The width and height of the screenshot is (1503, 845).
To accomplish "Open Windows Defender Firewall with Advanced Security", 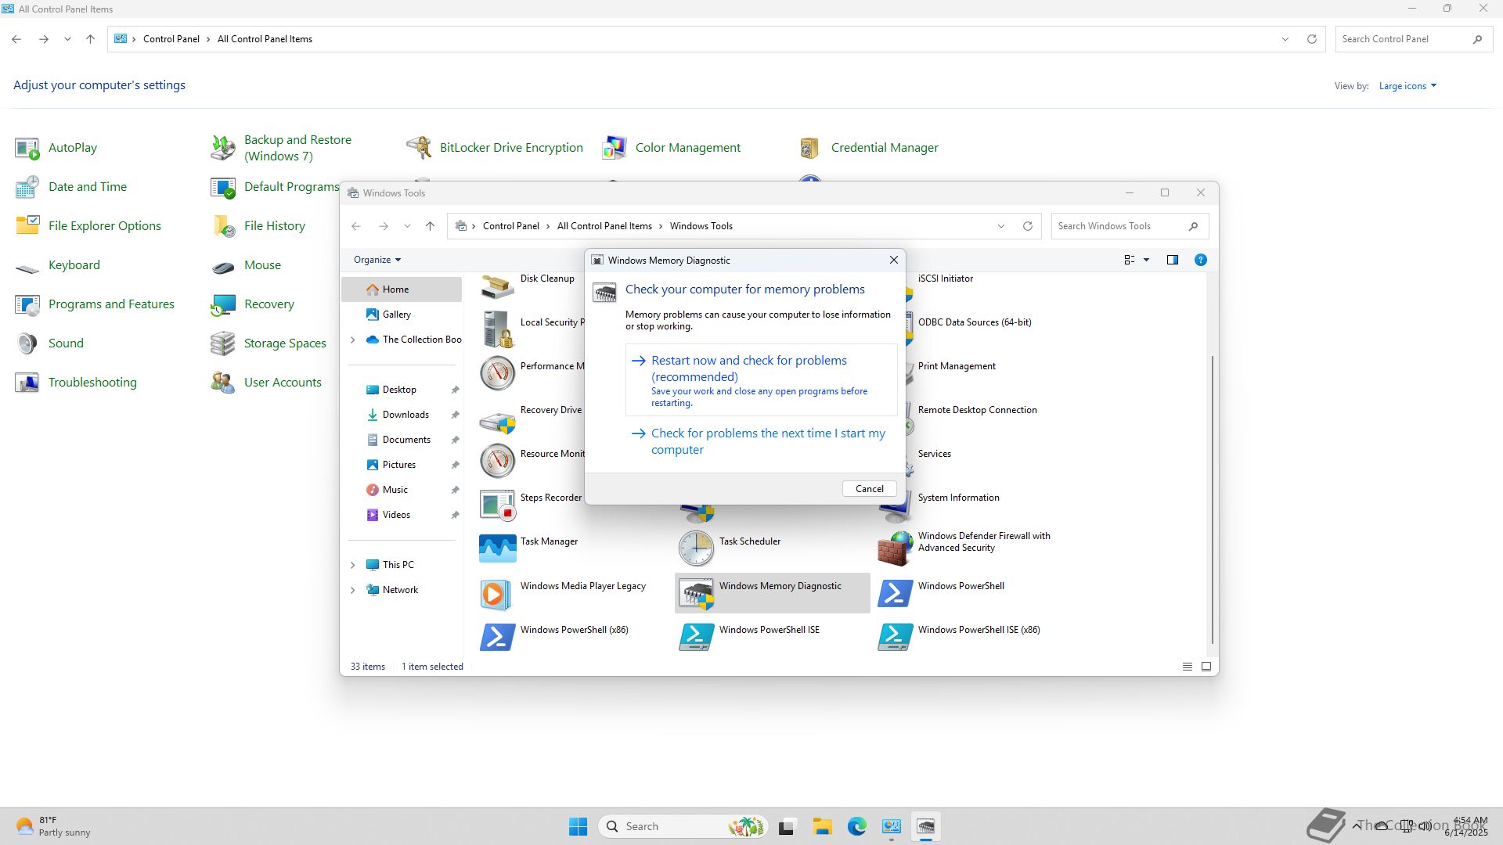I will (895, 548).
